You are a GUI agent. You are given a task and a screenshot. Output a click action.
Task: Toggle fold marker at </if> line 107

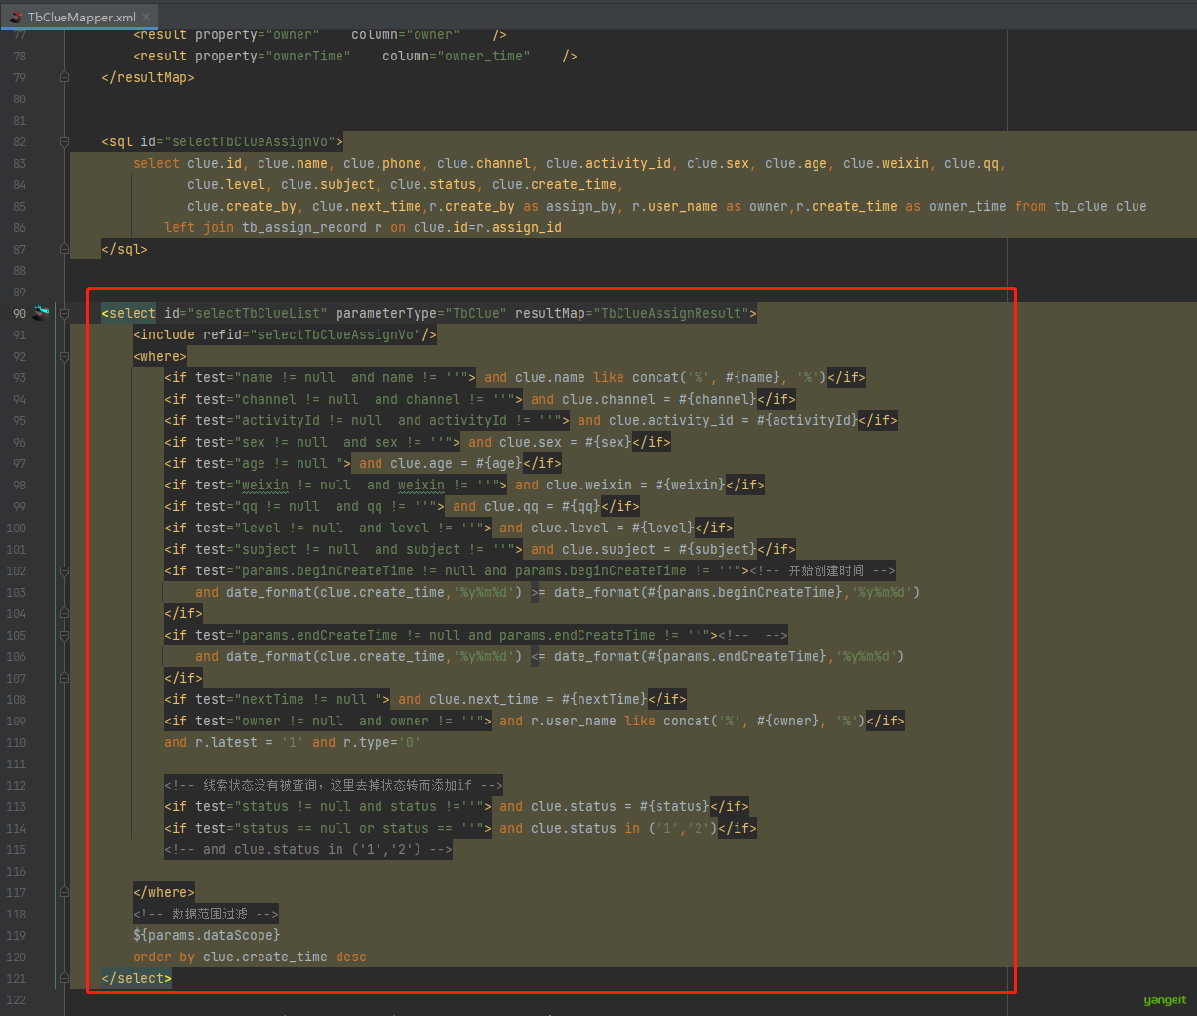tap(64, 678)
